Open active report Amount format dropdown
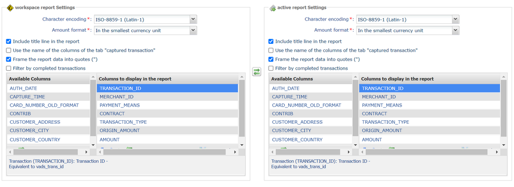This screenshot has height=187, width=514. (x=408, y=31)
